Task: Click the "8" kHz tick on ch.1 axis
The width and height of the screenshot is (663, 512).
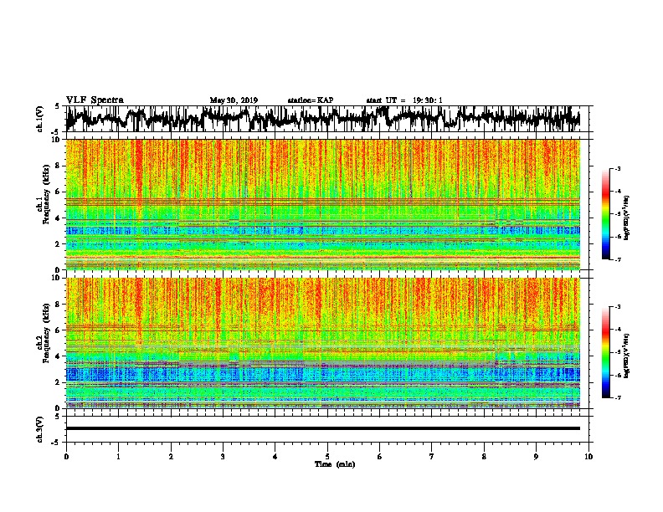Action: point(59,166)
